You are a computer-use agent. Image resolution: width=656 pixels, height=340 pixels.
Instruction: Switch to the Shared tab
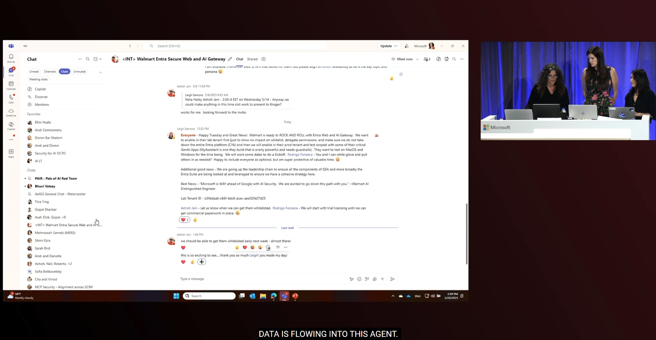click(x=252, y=59)
